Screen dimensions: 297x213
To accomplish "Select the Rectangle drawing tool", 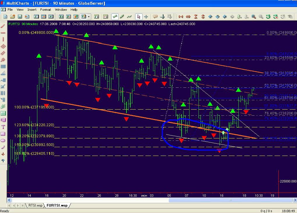I will point(3,134).
